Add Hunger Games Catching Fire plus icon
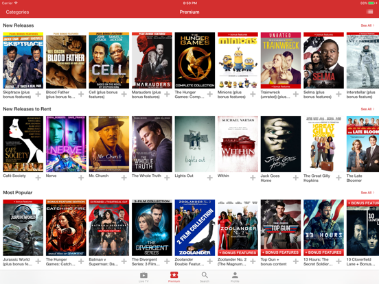 tap(81, 261)
